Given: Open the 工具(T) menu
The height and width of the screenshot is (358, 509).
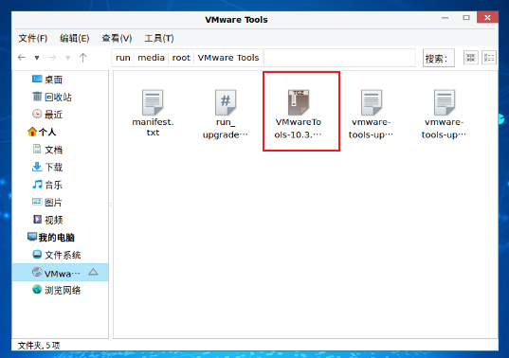Looking at the screenshot, I should tap(159, 38).
